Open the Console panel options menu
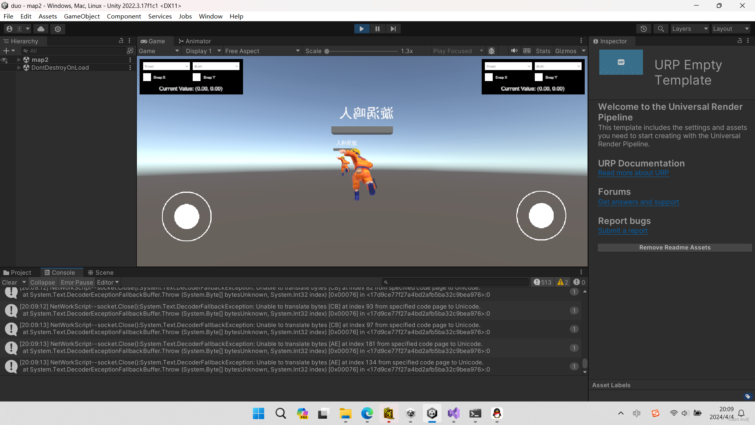Screen dimensions: 755x425 tap(581, 272)
